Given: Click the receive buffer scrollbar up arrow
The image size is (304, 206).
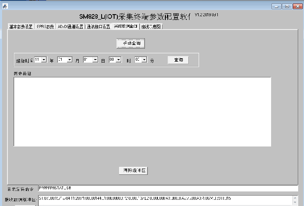Looking at the screenshot, I should point(295,199).
